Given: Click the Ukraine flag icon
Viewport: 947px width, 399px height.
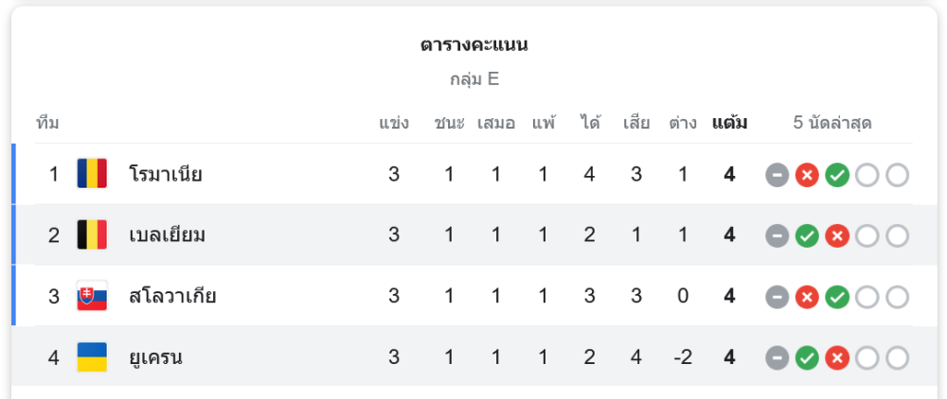Looking at the screenshot, I should [92, 356].
